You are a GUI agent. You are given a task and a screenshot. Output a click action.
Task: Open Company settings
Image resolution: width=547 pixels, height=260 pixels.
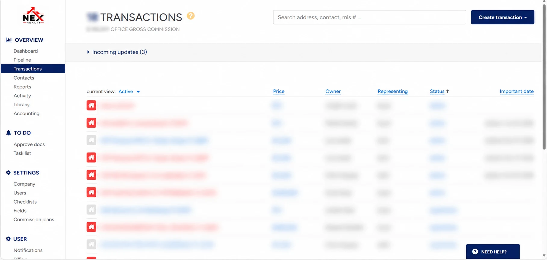[x=24, y=184]
